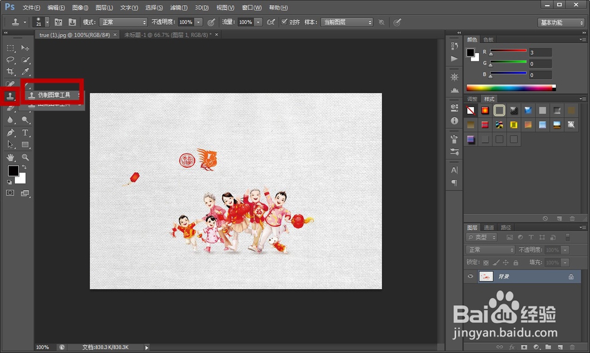Viewport: 590px width, 353px height.
Task: Open the blending Mode (模式) dropdown
Action: [123, 22]
